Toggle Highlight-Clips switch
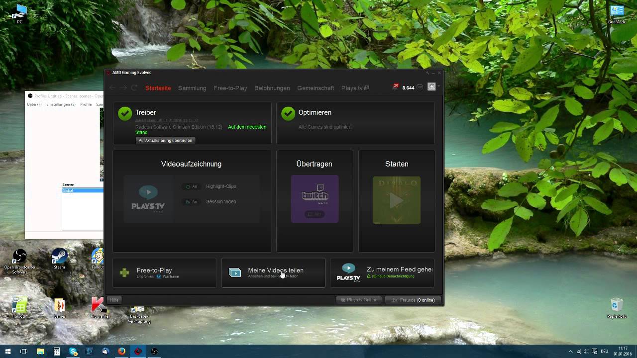 [191, 186]
